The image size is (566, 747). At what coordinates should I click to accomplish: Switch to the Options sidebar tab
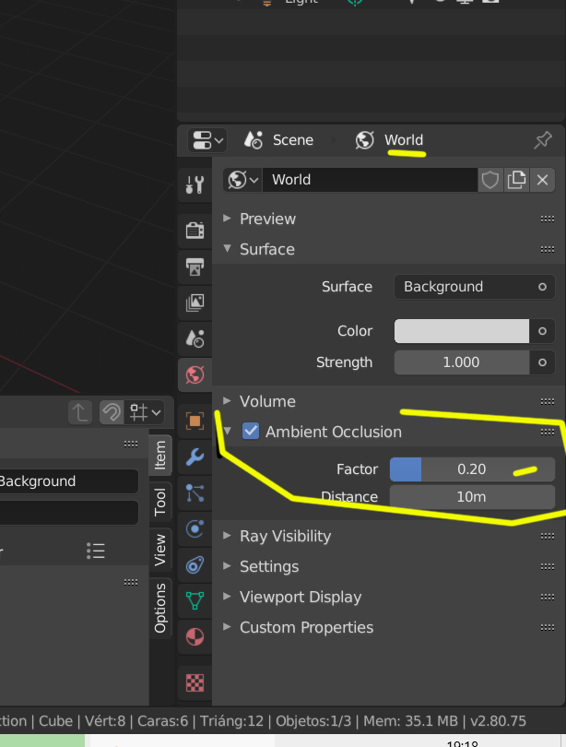pyautogui.click(x=160, y=609)
